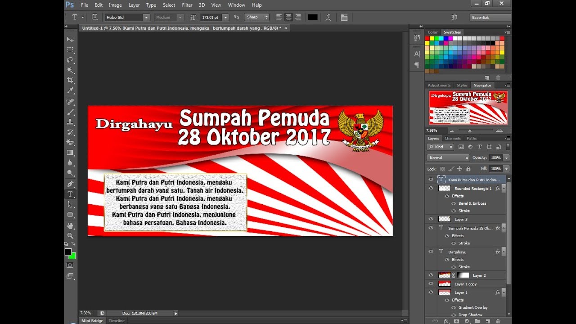Hide the Dirgahayu text layer
The image size is (576, 324).
click(x=431, y=252)
